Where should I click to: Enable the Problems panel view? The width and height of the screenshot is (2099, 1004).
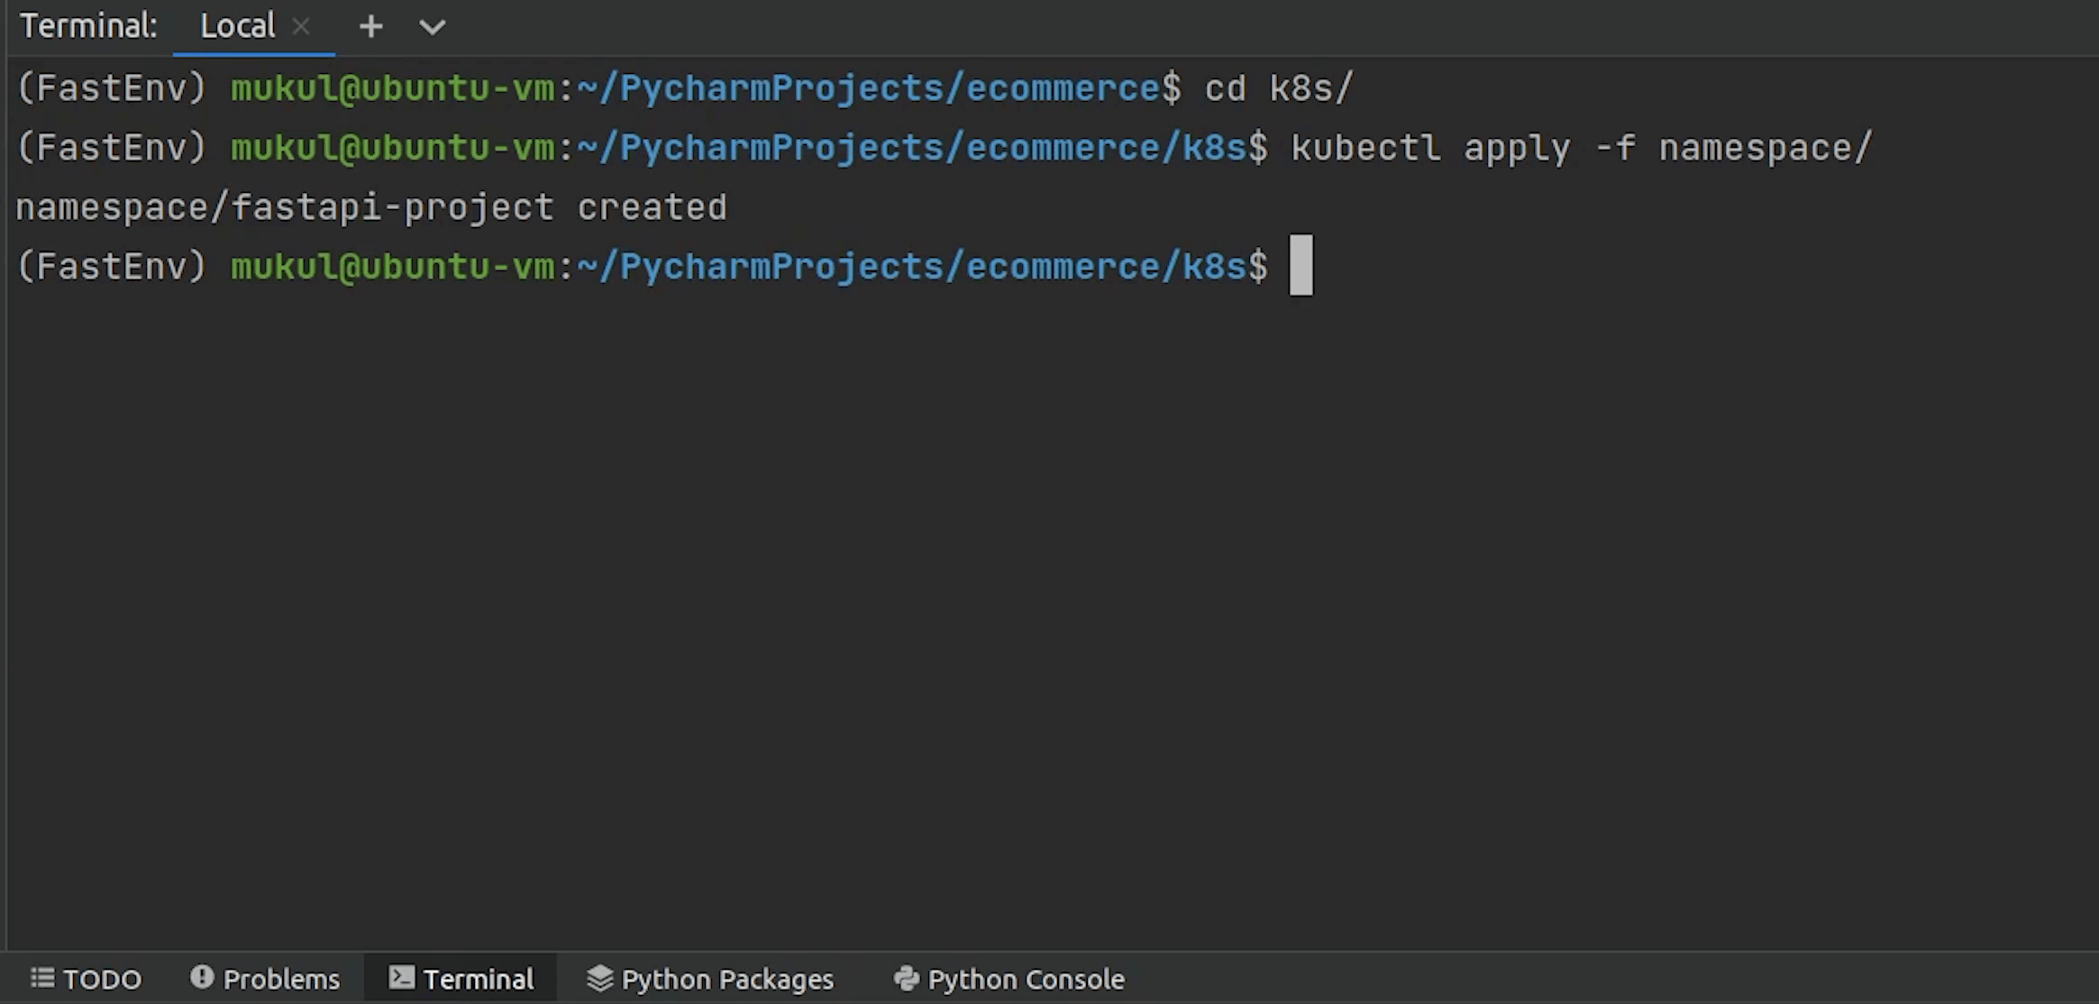[264, 979]
